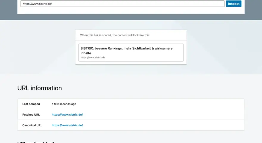Click the preview card URL https://www.sistrix.de

(93, 57)
